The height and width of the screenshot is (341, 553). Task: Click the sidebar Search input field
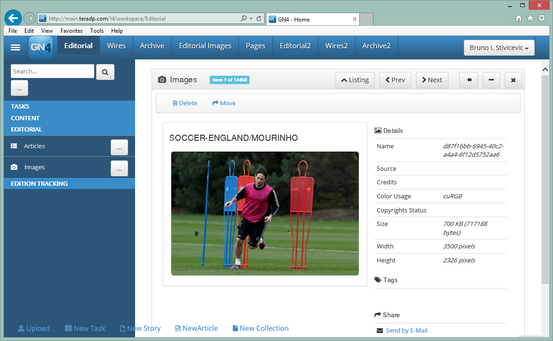[53, 71]
